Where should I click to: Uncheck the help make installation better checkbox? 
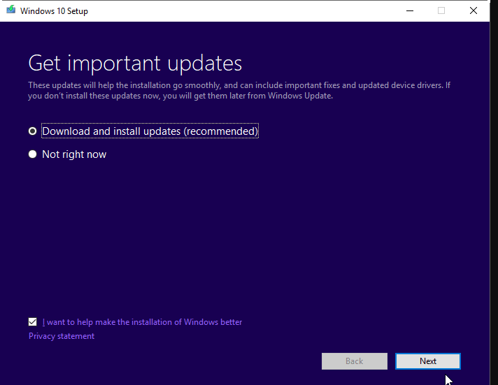pyautogui.click(x=32, y=322)
